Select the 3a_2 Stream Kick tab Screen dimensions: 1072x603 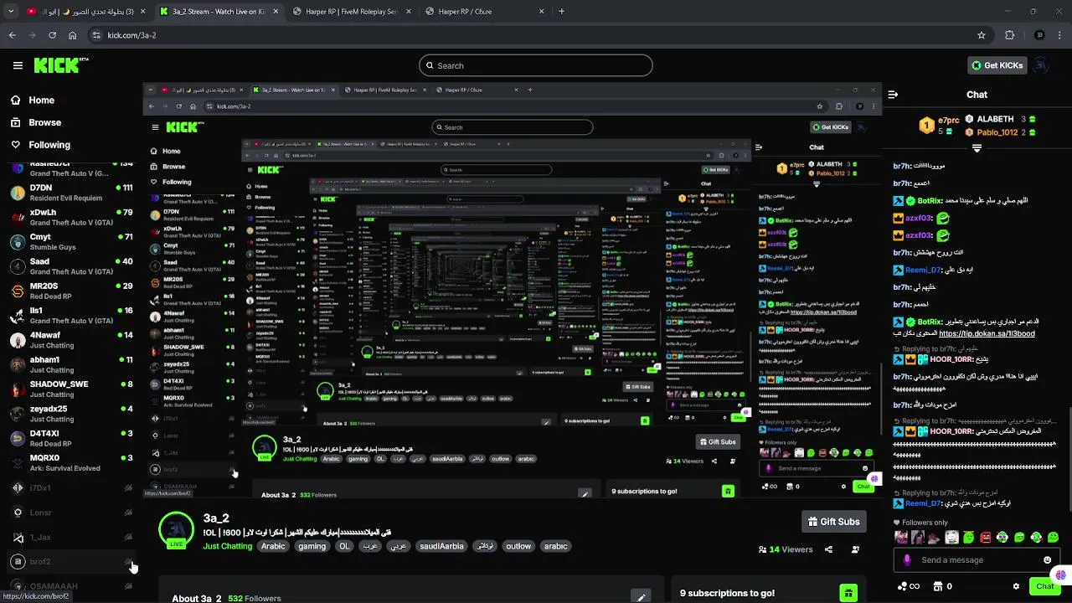pyautogui.click(x=219, y=12)
